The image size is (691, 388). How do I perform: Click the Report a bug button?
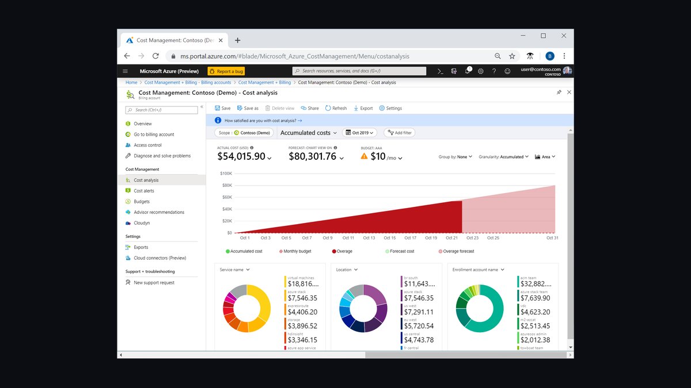(226, 71)
